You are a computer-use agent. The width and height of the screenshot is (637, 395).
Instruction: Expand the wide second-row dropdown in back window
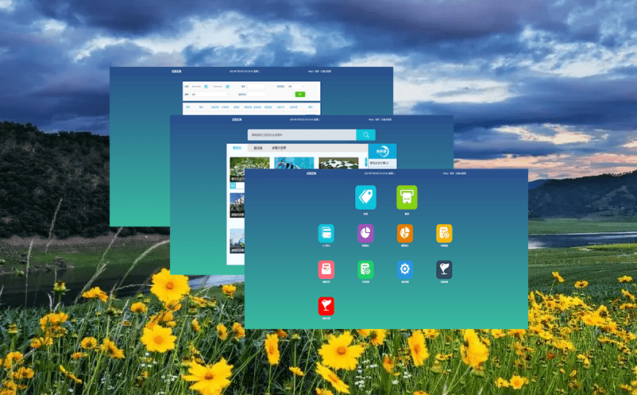(210, 95)
